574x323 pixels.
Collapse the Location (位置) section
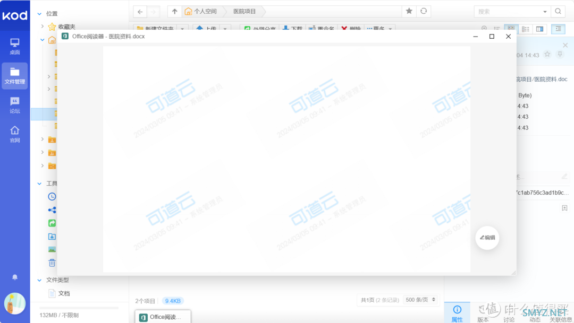39,14
